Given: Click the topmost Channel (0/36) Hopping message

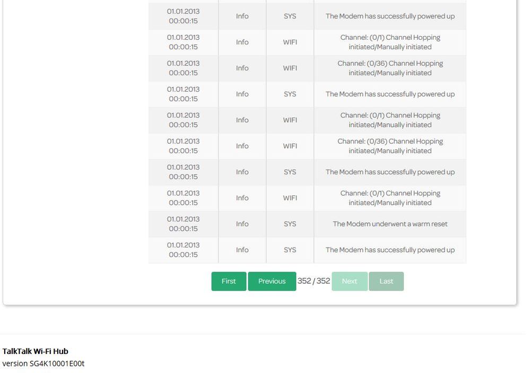Looking at the screenshot, I should [x=390, y=68].
